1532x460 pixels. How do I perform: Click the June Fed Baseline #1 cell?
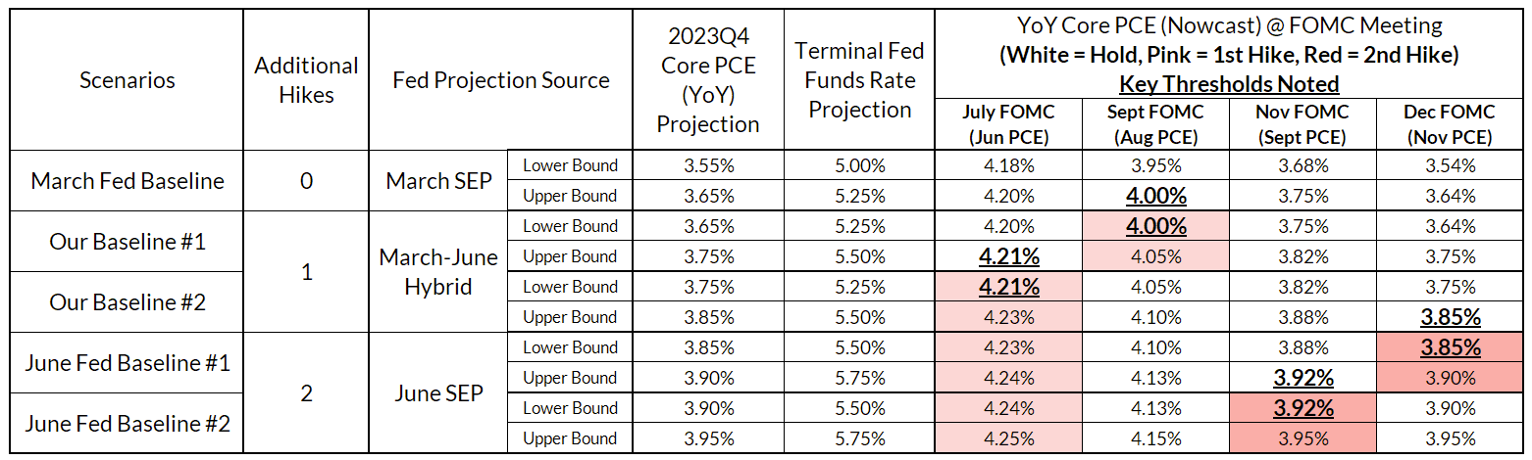(x=128, y=362)
